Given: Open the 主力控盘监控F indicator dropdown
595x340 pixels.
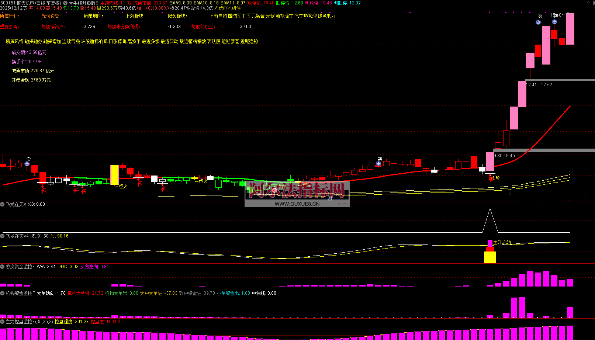Looking at the screenshot, I should [3, 322].
